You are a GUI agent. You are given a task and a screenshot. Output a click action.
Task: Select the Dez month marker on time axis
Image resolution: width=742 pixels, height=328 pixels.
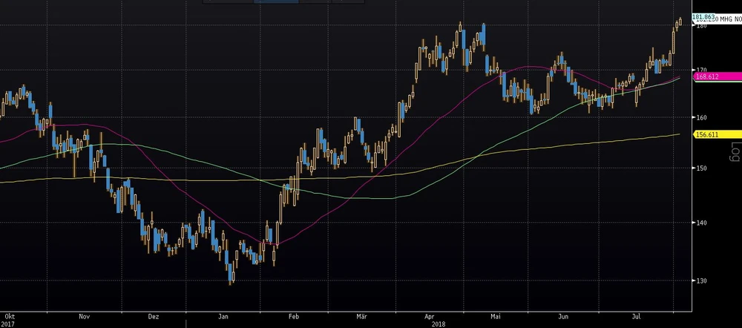pyautogui.click(x=154, y=315)
